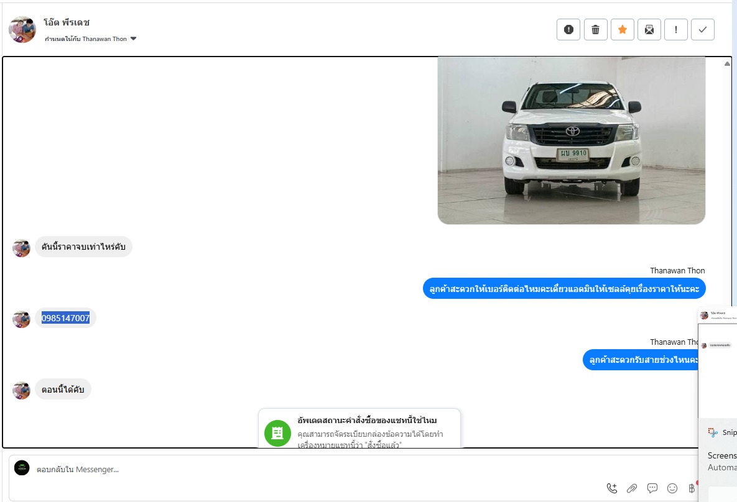The width and height of the screenshot is (737, 502).
Task: Open saved replies chat bubble icon
Action: tap(652, 488)
